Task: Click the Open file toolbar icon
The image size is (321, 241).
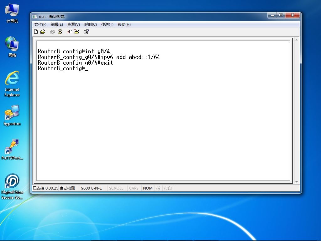Action: (43, 32)
